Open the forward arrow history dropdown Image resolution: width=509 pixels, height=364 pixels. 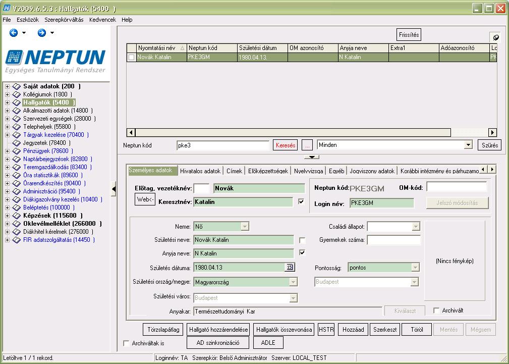52,33
